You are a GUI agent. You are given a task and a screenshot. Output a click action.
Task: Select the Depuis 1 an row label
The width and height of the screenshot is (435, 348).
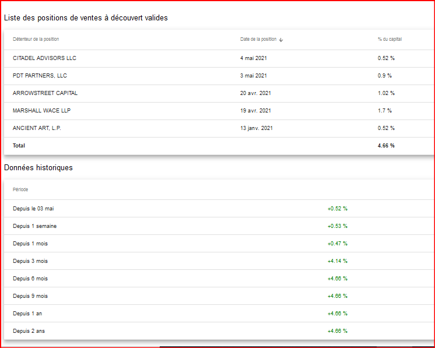tap(27, 314)
